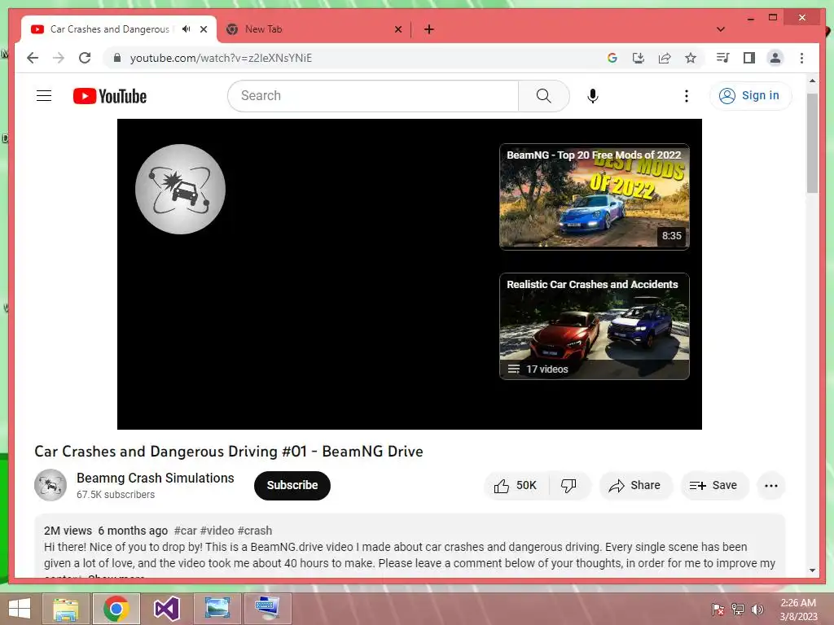
Task: Open the Chrome profile avatar
Action: click(x=775, y=58)
